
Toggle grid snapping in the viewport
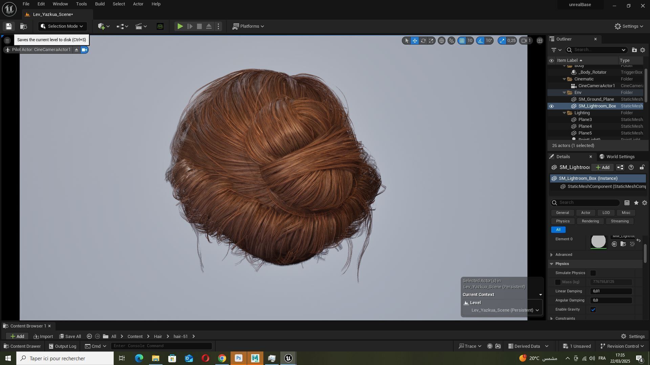click(x=462, y=41)
